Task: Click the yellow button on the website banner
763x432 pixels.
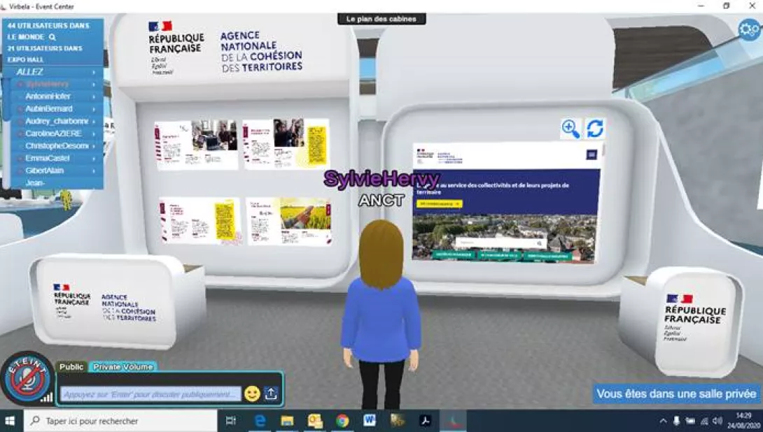Action: 439,204
